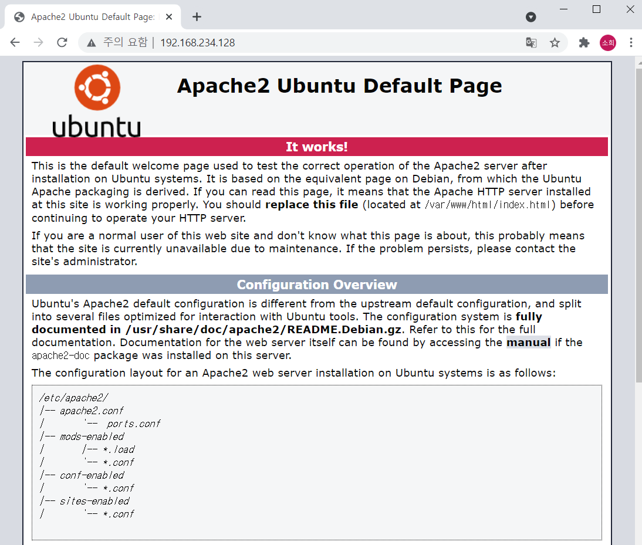Click the ports.conf tree entry
This screenshot has height=545, width=642.
pyautogui.click(x=133, y=424)
